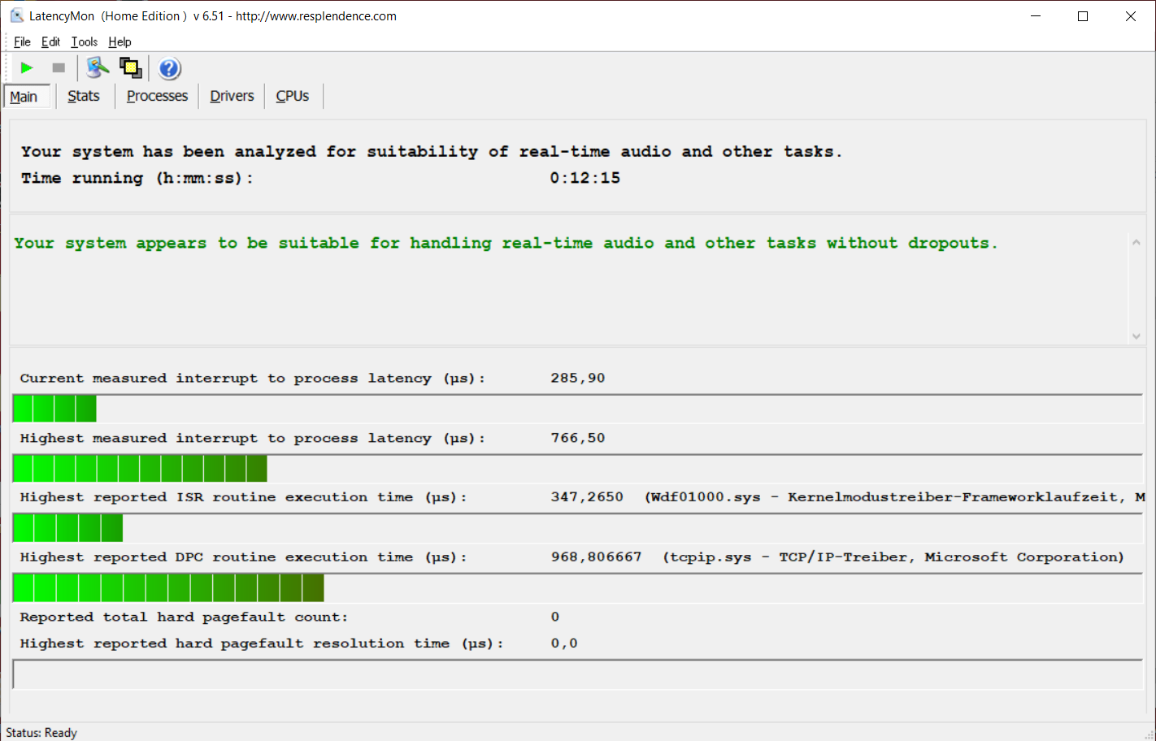This screenshot has height=741, width=1156.
Task: Open the Help menu
Action: (120, 42)
